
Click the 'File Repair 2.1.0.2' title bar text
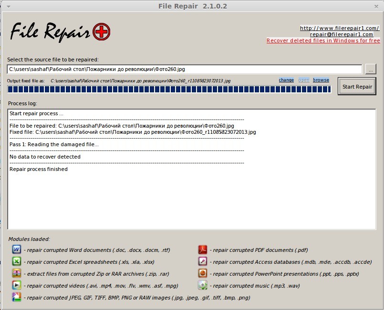point(193,6)
